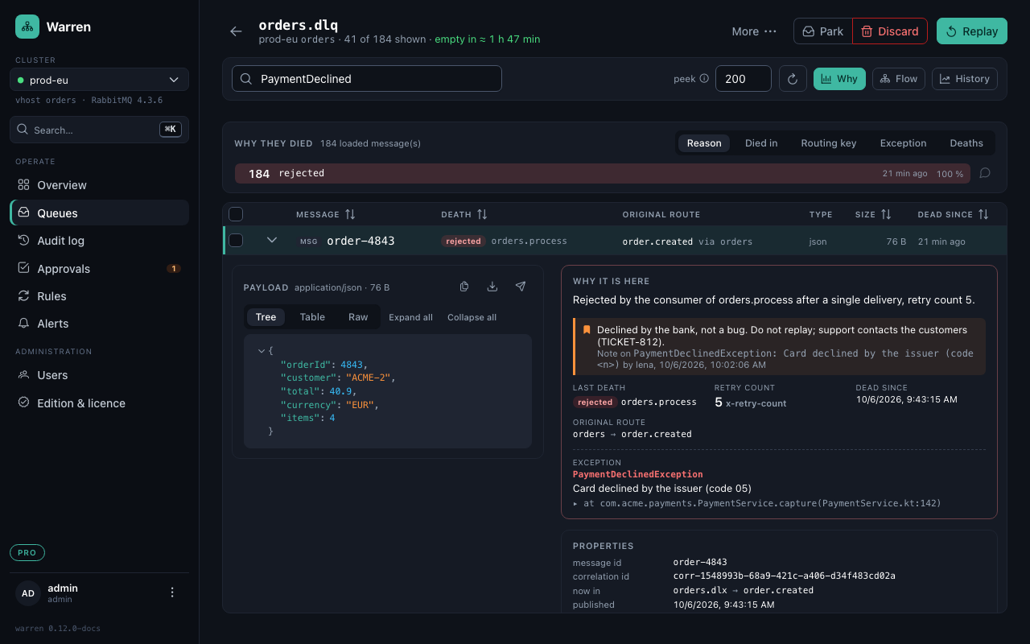This screenshot has height=644, width=1030.
Task: Select the Routing key grouping tab
Action: 829,143
